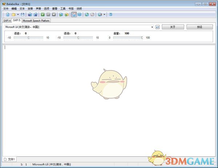Viewport: 218px width, 168px height.
Task: Open the 工具 menu
Action: click(x=63, y=9)
